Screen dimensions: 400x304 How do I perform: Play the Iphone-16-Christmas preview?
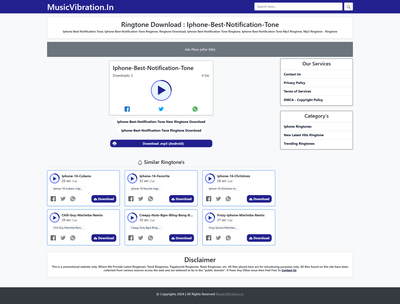pyautogui.click(x=210, y=179)
